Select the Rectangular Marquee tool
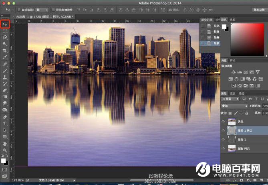The width and height of the screenshot is (268, 185). tap(5, 31)
